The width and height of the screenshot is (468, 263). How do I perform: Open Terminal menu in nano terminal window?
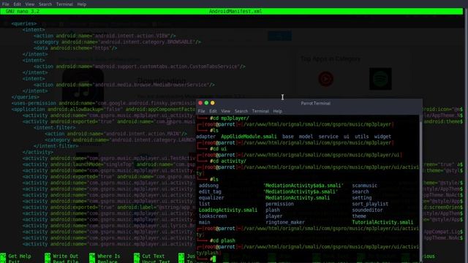(x=64, y=4)
